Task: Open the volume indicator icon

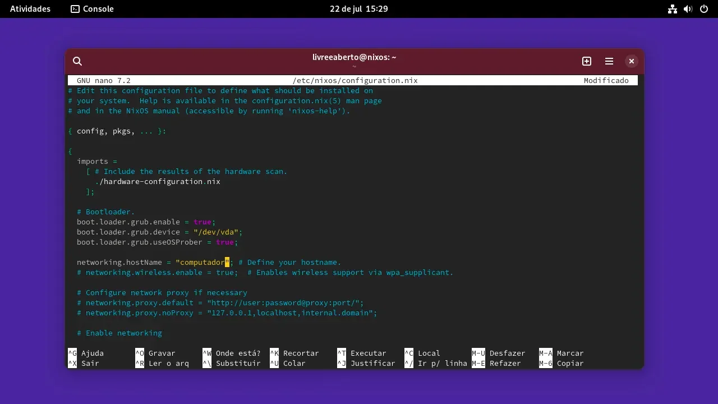Action: tap(688, 9)
